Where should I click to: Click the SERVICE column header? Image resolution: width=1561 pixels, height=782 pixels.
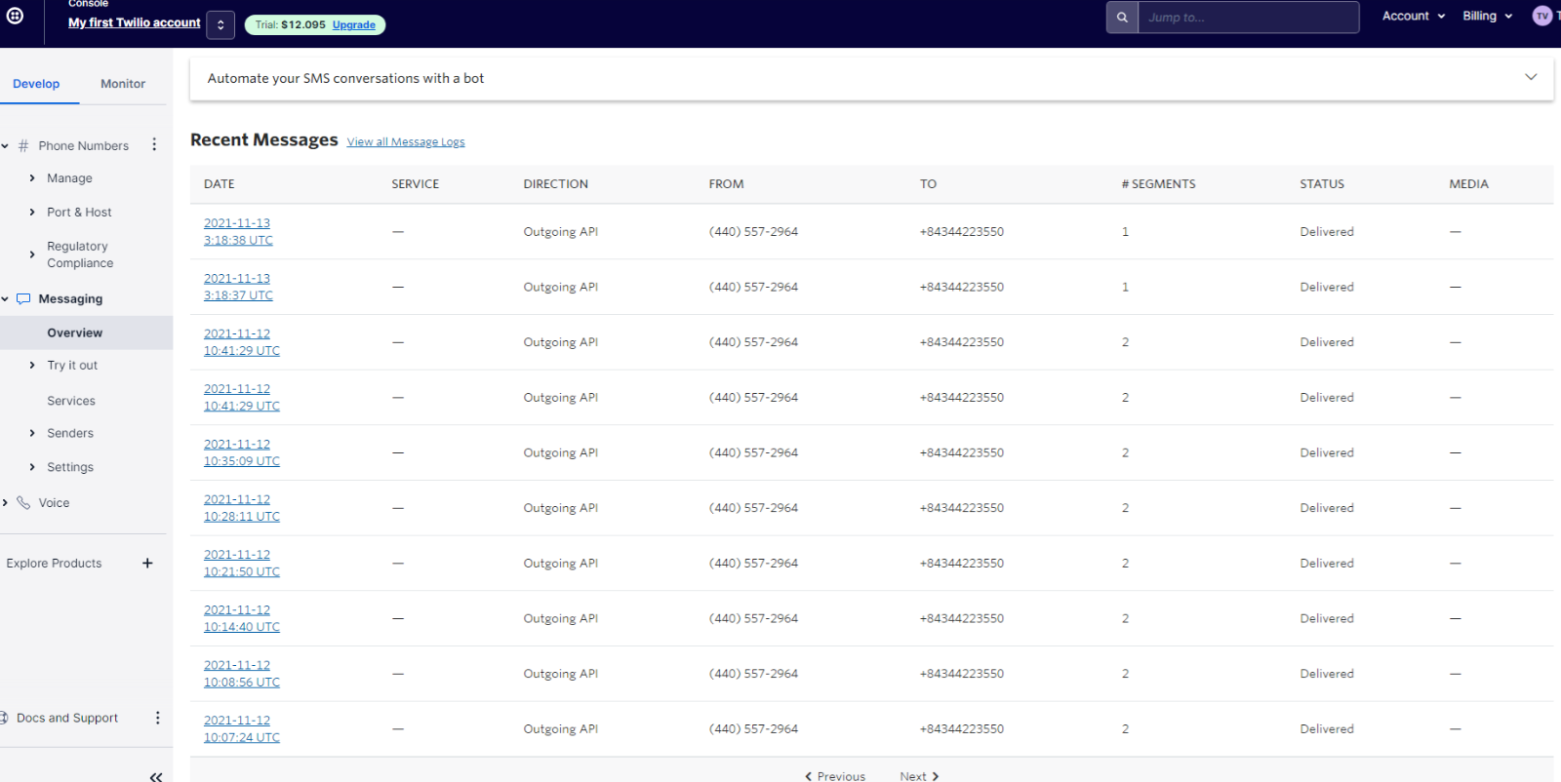[415, 183]
